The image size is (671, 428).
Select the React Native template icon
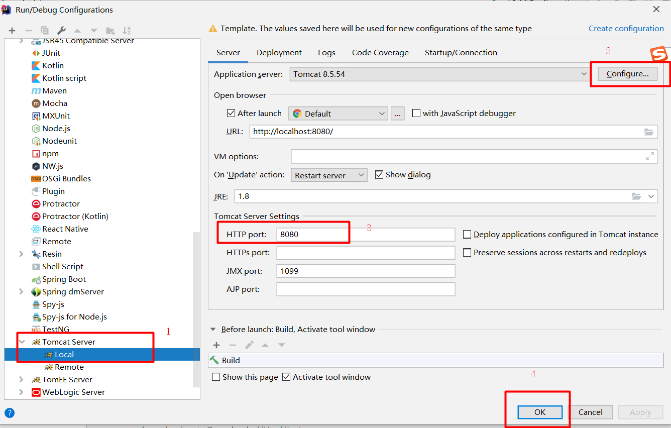click(x=36, y=229)
